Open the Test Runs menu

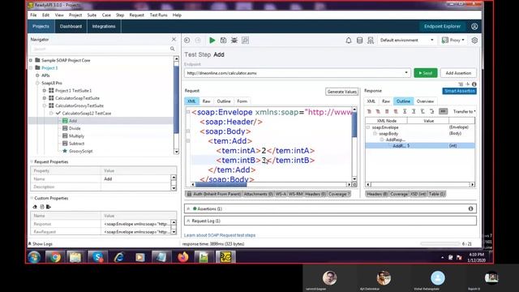point(158,15)
